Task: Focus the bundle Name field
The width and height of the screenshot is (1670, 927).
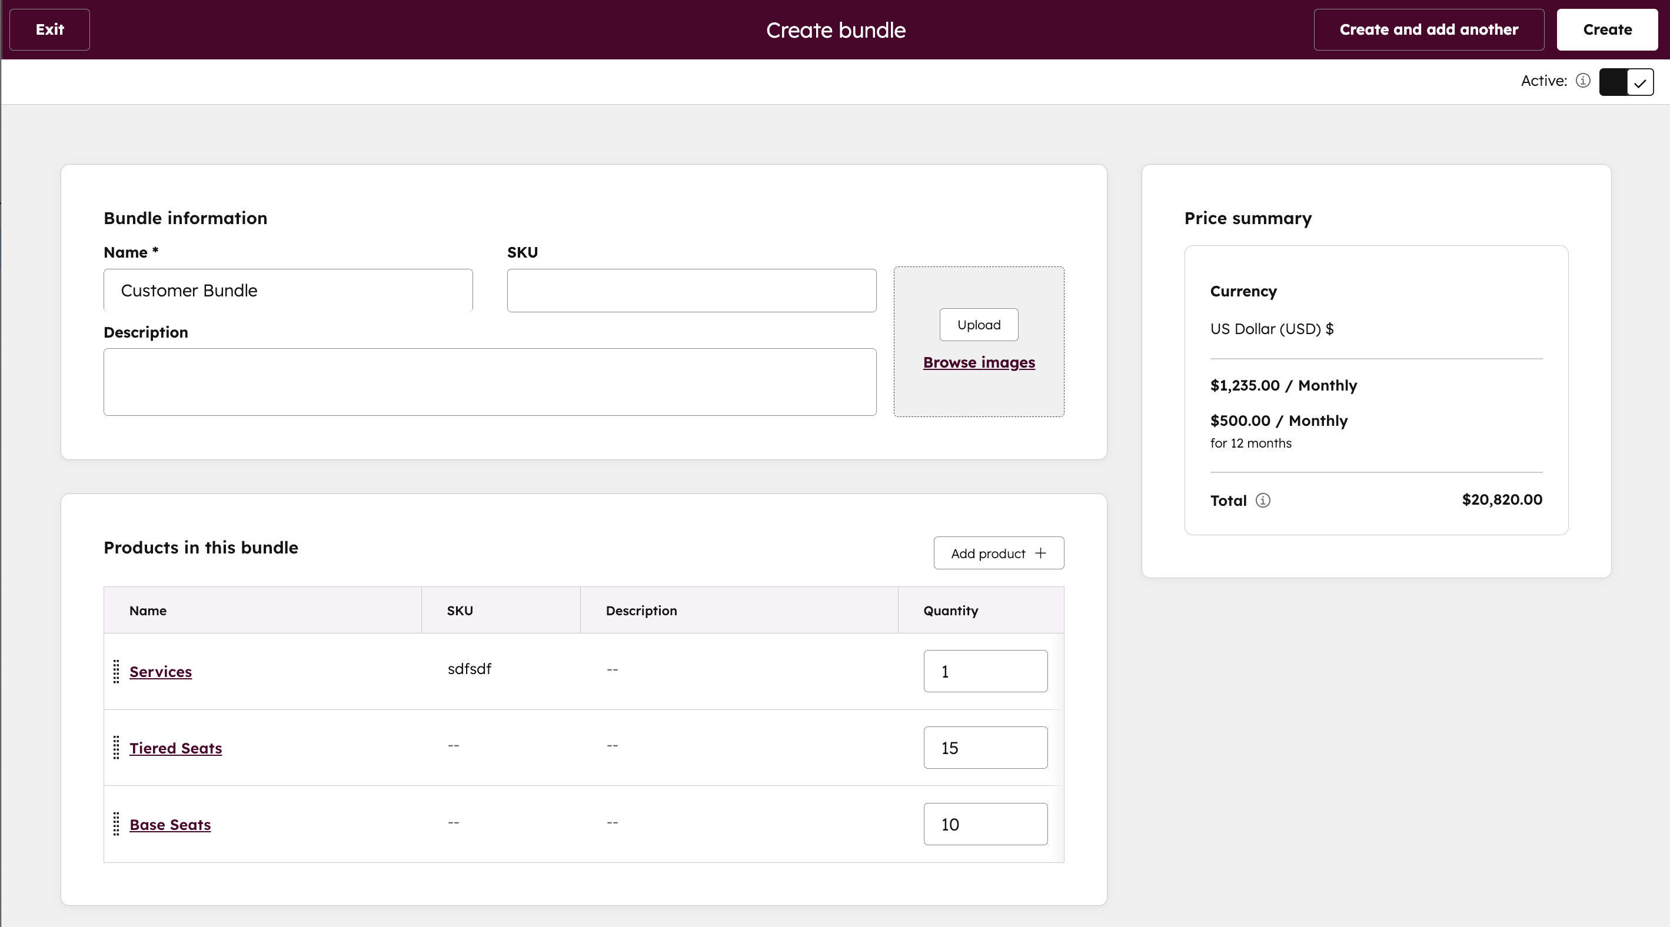Action: [x=288, y=290]
